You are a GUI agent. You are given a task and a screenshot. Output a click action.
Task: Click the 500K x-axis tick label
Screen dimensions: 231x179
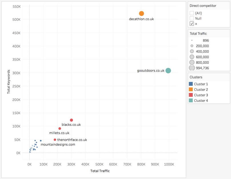point(99,164)
